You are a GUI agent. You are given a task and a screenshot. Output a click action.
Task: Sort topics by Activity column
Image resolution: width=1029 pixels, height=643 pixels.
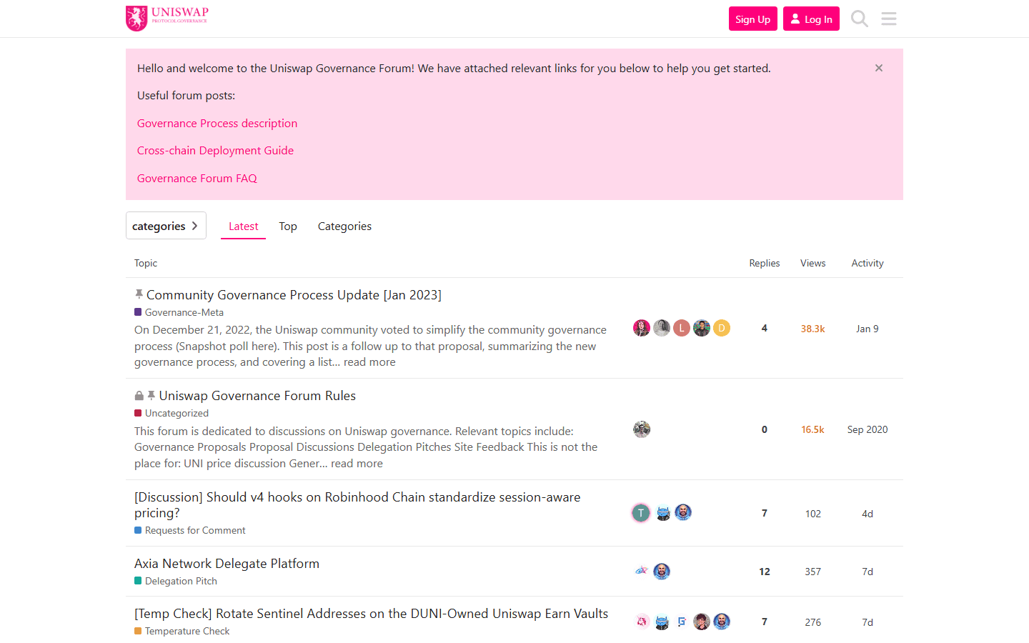click(868, 264)
